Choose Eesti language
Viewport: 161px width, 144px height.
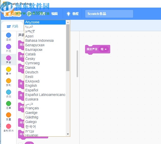[x=45, y=77]
